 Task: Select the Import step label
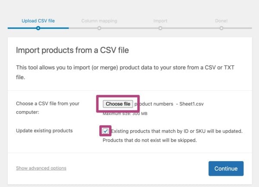click(x=160, y=21)
